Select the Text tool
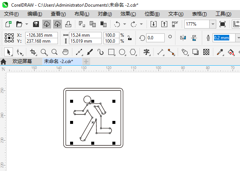240x171 pixels. click(x=147, y=52)
